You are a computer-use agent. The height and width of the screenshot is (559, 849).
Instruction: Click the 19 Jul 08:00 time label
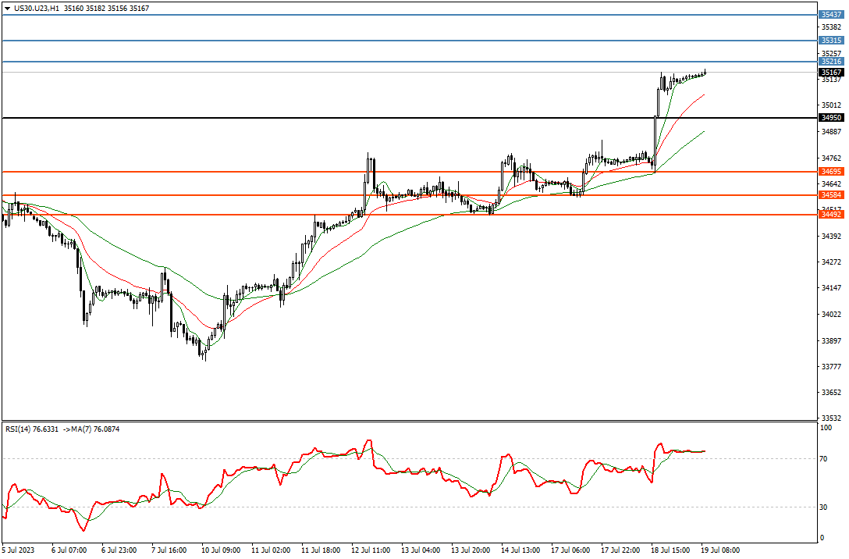[720, 550]
